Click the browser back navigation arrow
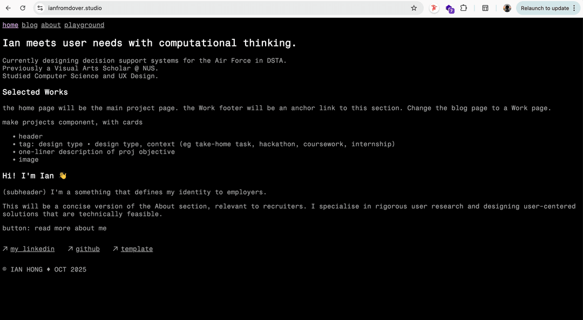The width and height of the screenshot is (583, 320). [x=9, y=8]
